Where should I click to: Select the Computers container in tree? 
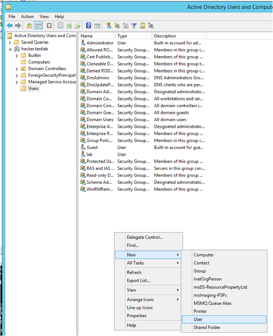[x=35, y=62]
